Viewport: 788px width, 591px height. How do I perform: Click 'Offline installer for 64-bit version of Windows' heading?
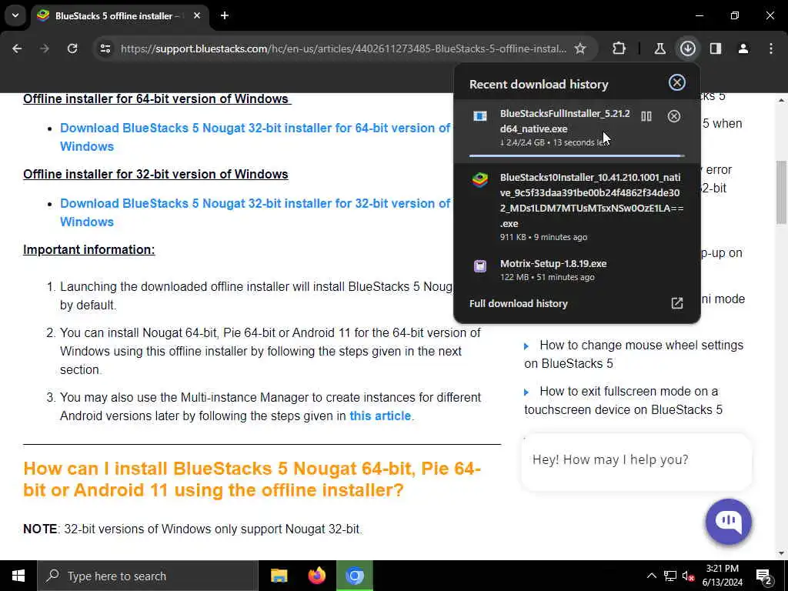157,98
